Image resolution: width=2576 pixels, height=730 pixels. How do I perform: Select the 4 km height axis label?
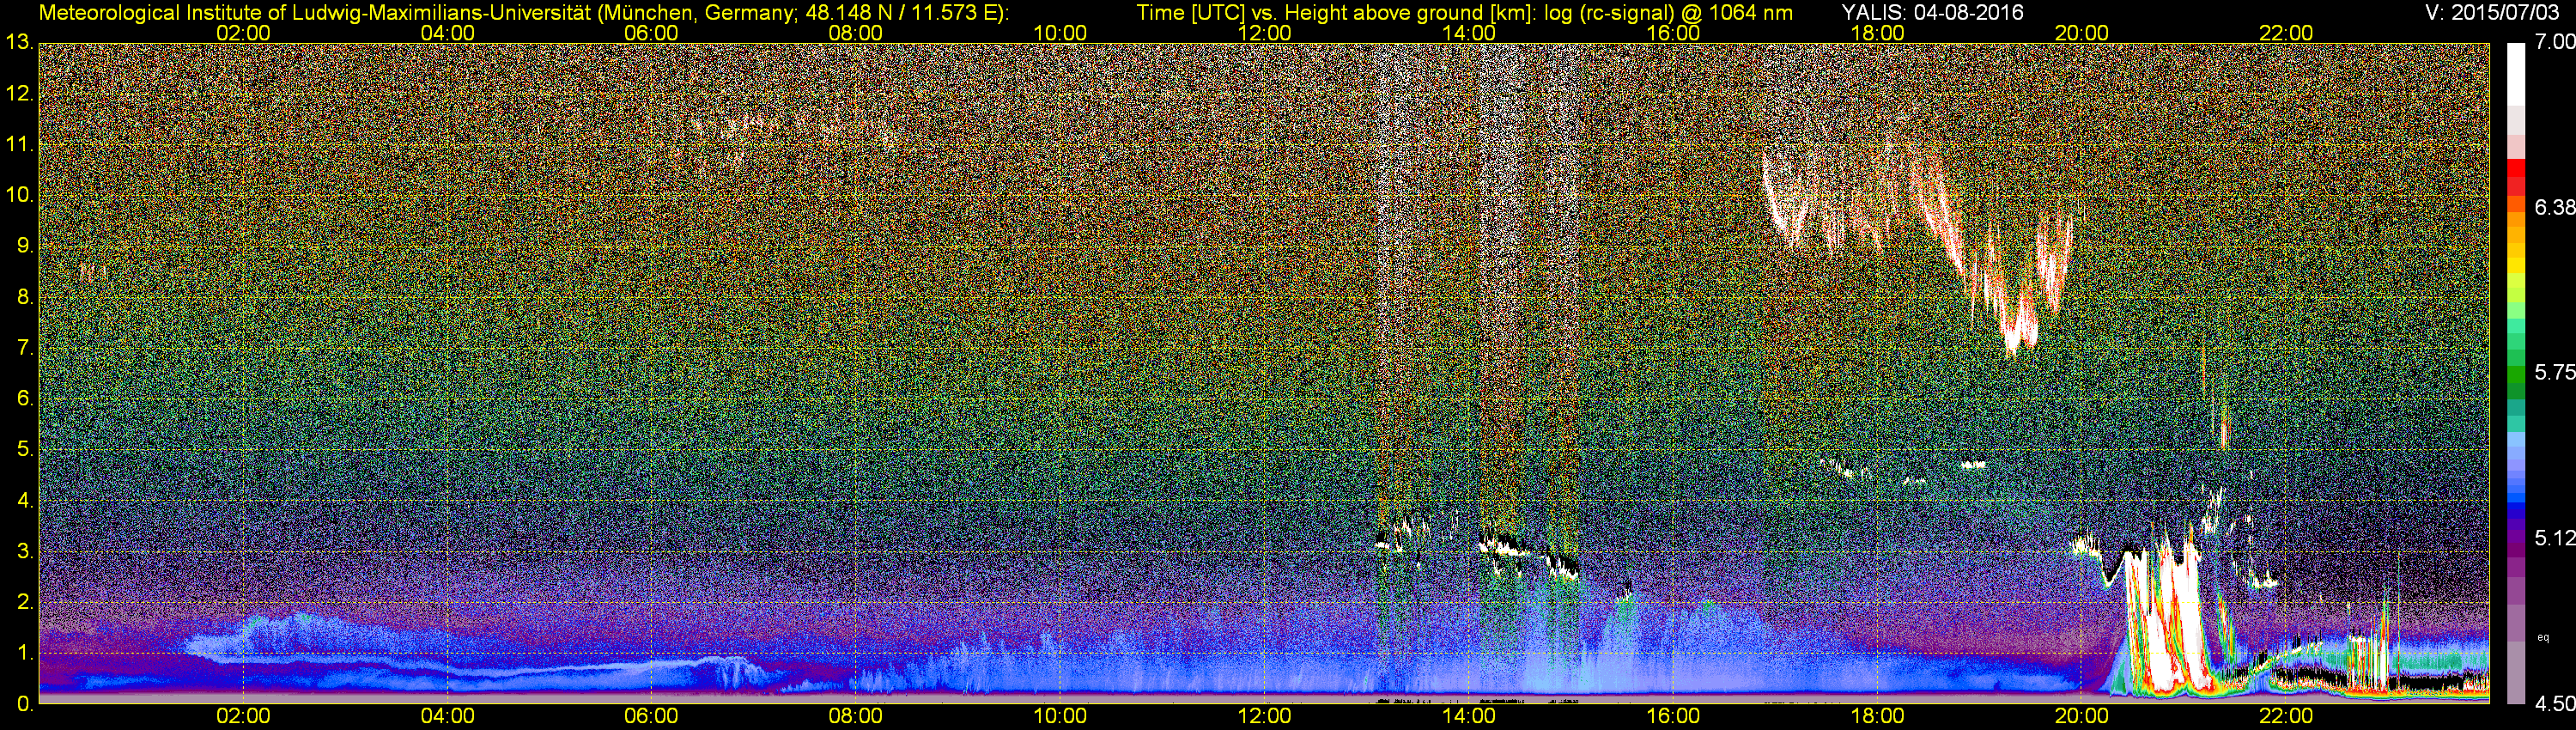tap(24, 501)
